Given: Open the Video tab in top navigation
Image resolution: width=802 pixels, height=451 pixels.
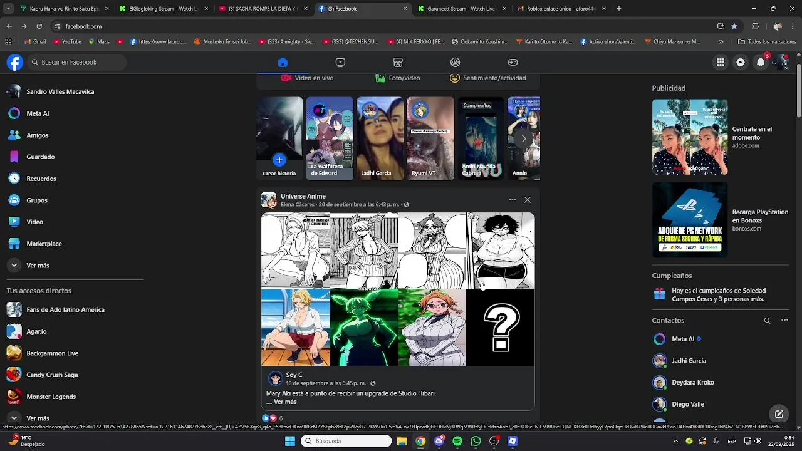Looking at the screenshot, I should 340,62.
